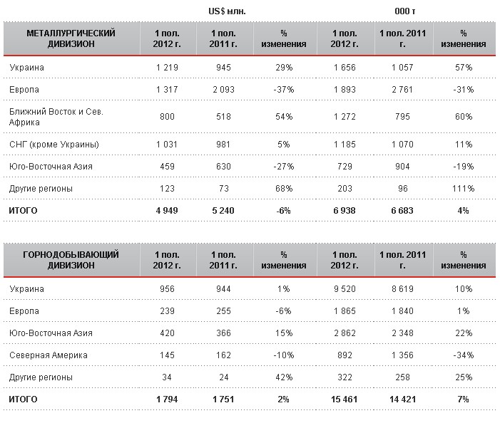This screenshot has height=423, width=500.
Task: Click the 1 794 mining total cell
Action: 165,399
